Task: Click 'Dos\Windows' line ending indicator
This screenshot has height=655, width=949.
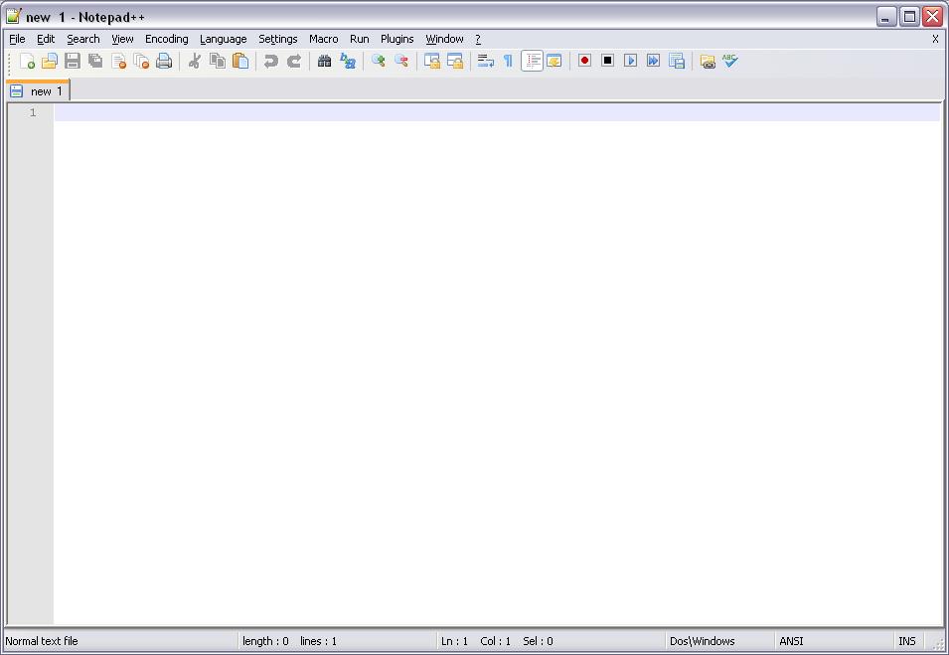Action: click(703, 641)
